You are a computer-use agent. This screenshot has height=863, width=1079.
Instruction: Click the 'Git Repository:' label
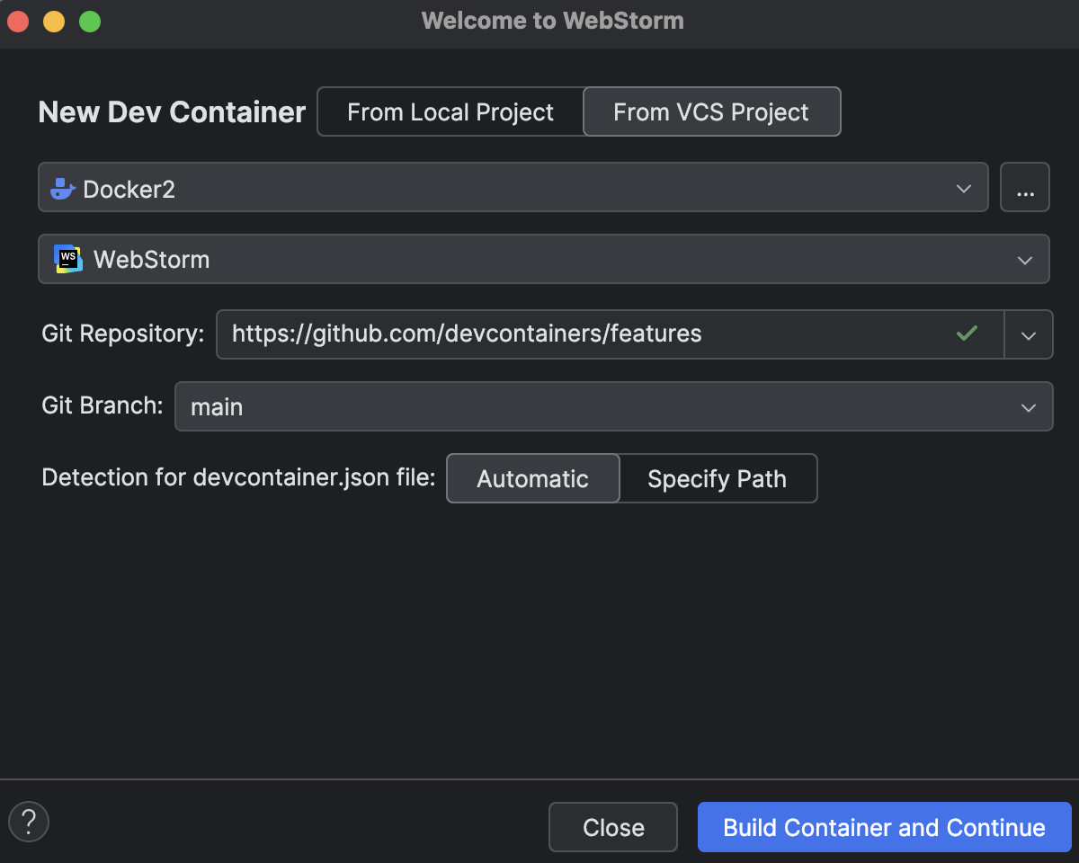pyautogui.click(x=123, y=334)
